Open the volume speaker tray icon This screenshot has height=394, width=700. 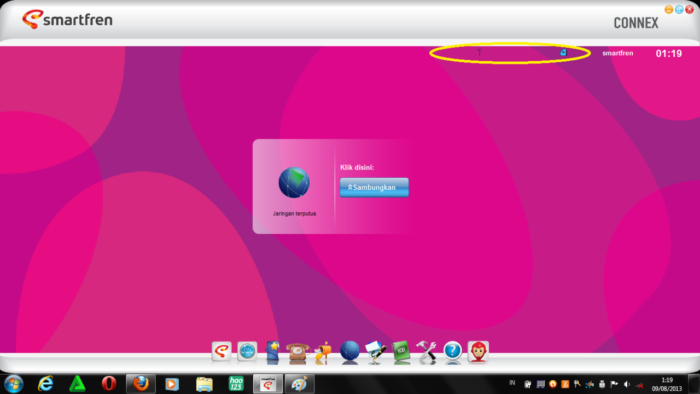[x=627, y=384]
